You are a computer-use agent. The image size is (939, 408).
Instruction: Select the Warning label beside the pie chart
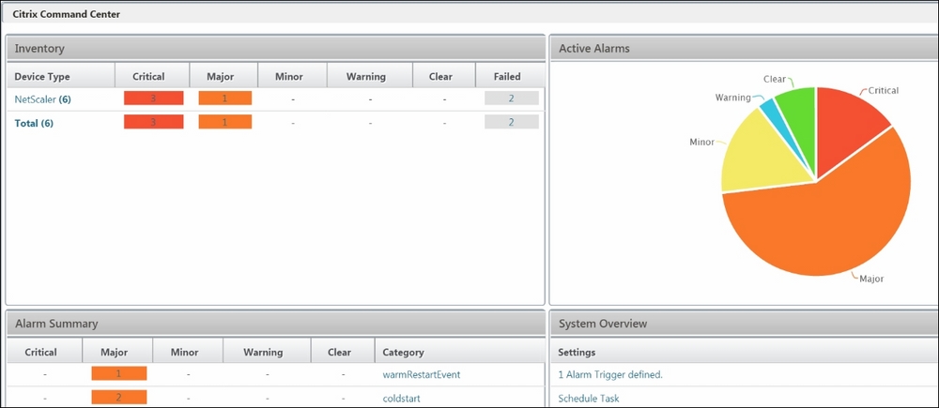coord(733,97)
